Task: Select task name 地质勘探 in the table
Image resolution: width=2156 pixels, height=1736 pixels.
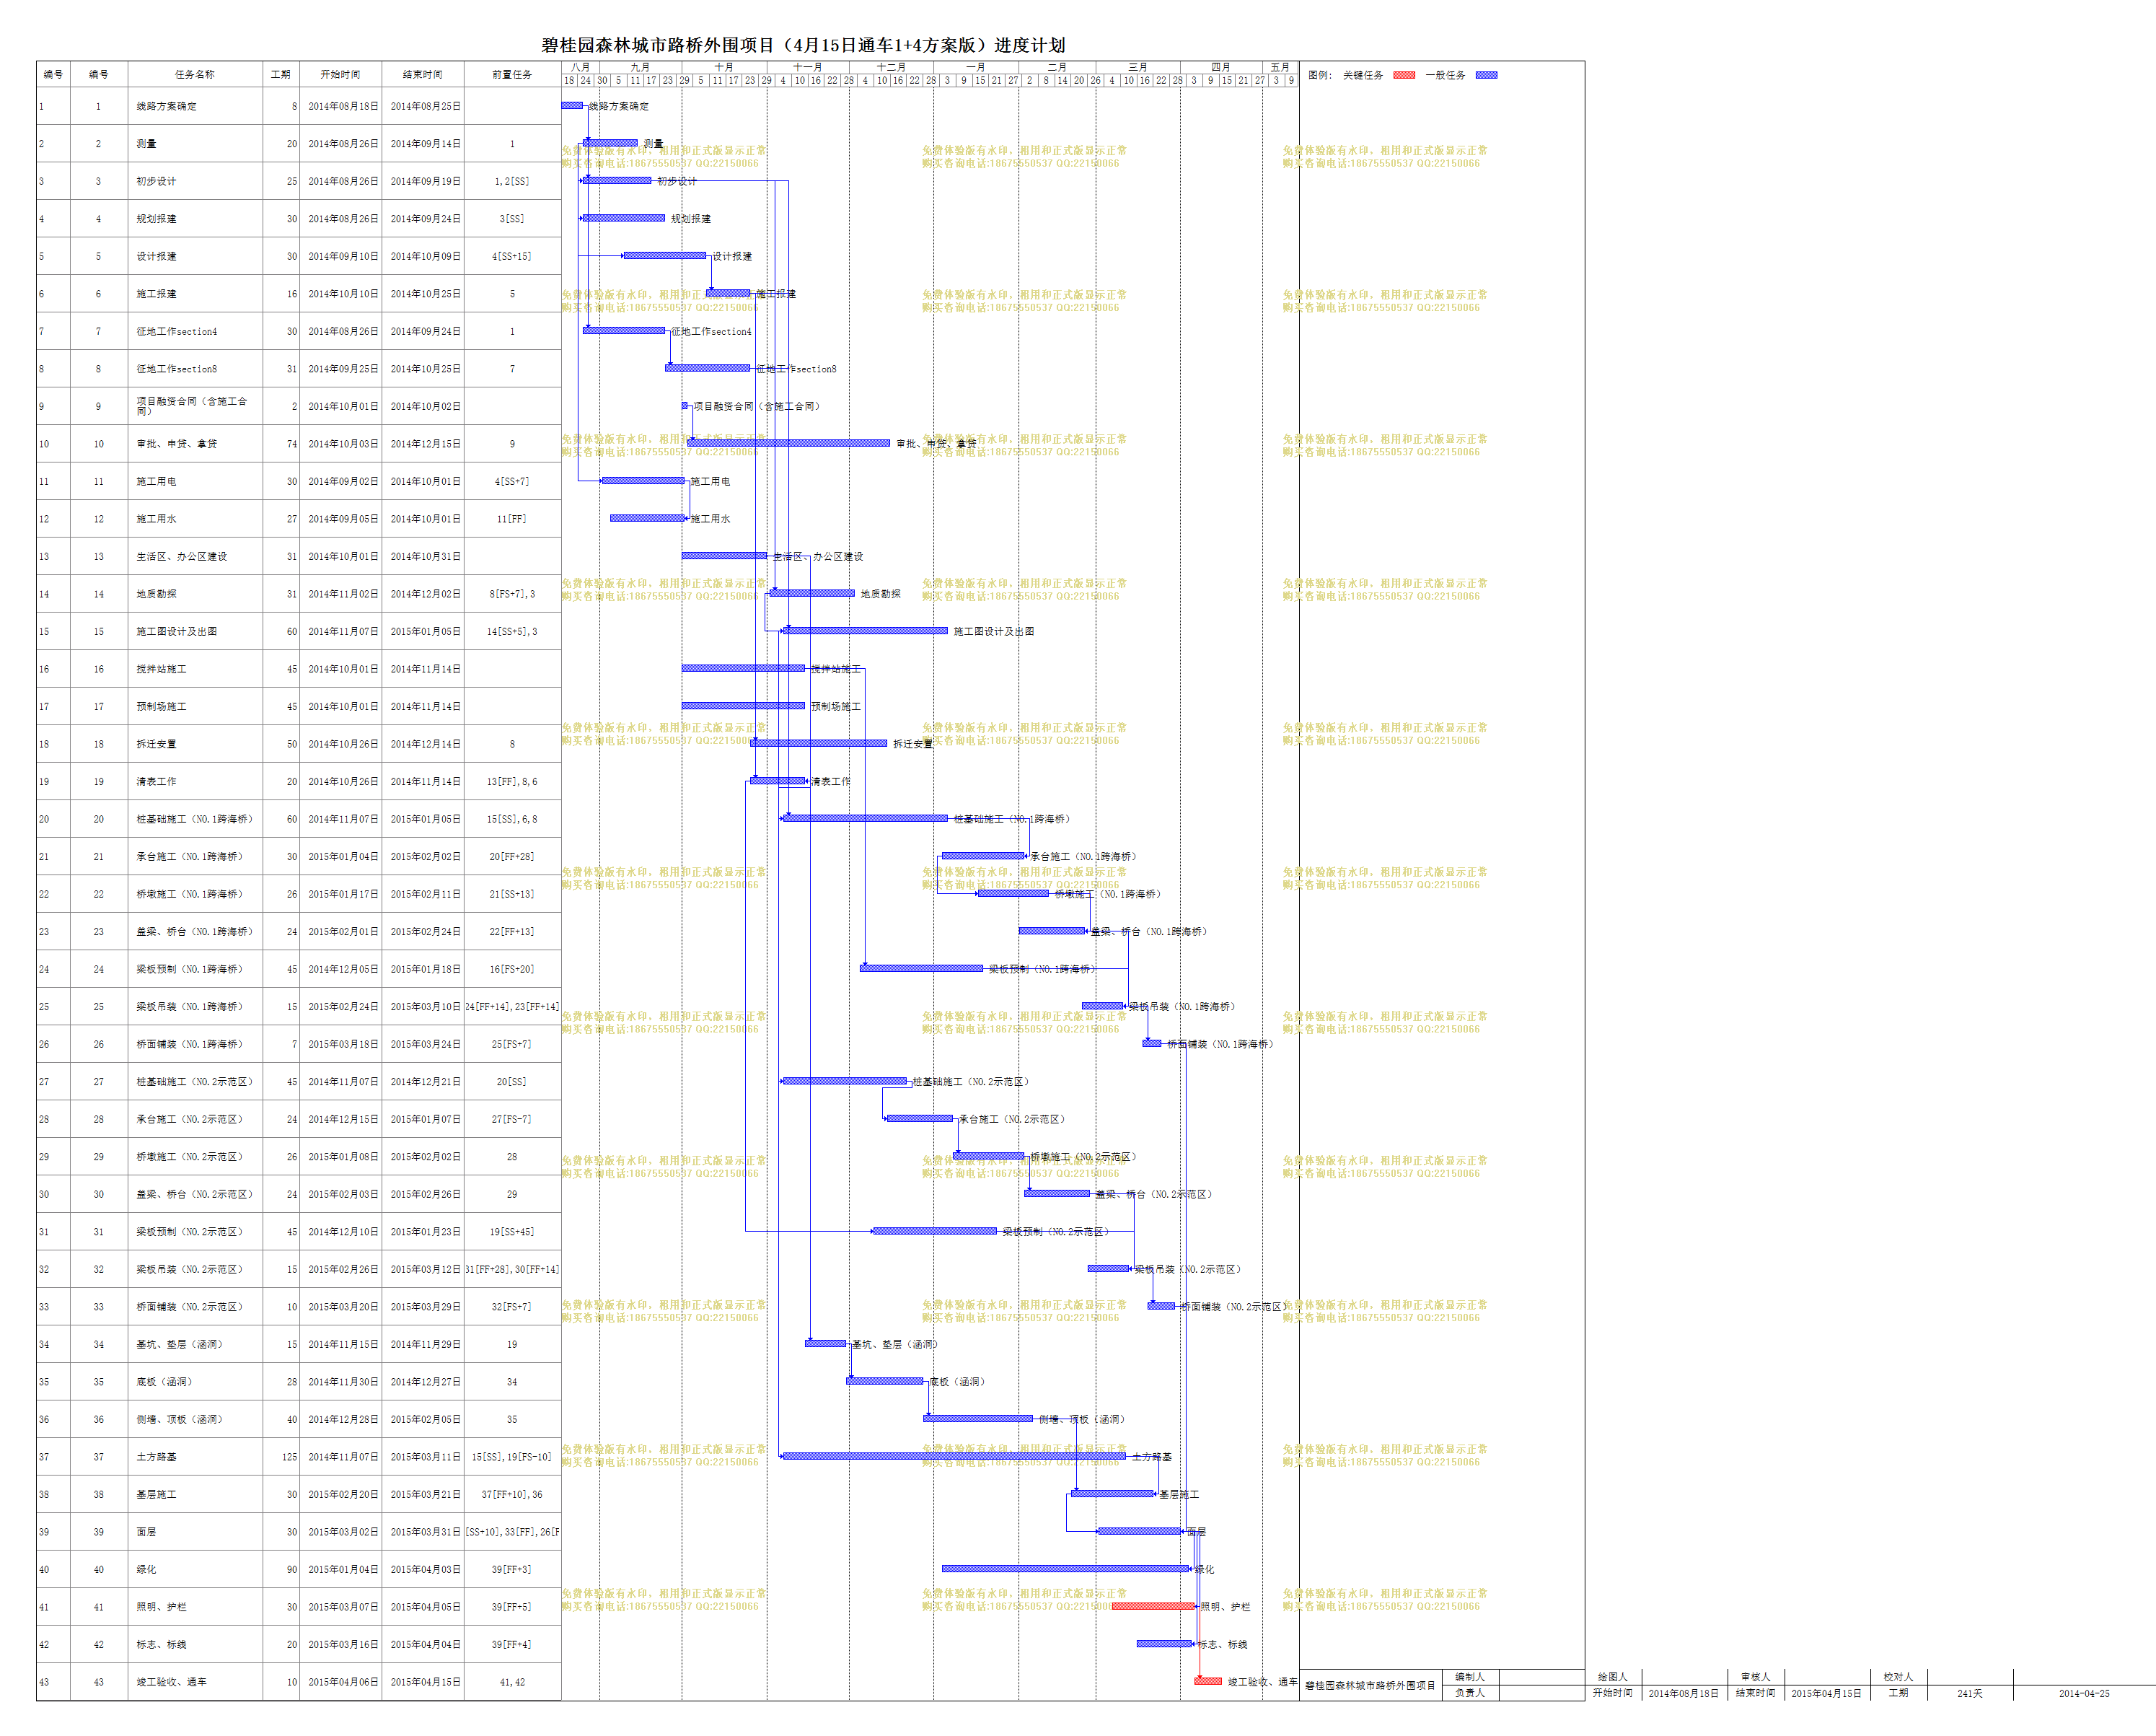Action: [156, 593]
